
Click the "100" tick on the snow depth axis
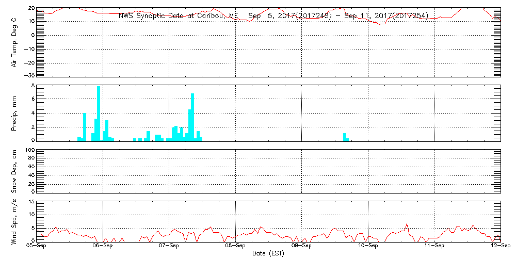point(29,150)
